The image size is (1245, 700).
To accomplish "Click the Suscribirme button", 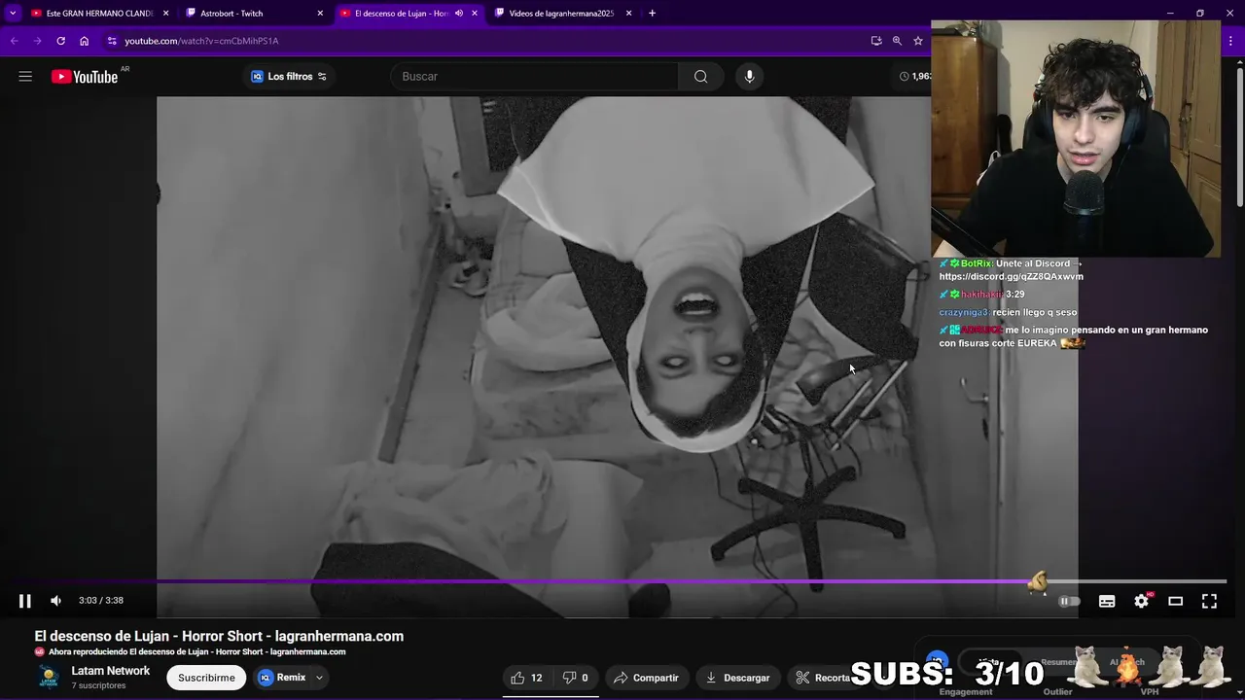I will click(206, 678).
